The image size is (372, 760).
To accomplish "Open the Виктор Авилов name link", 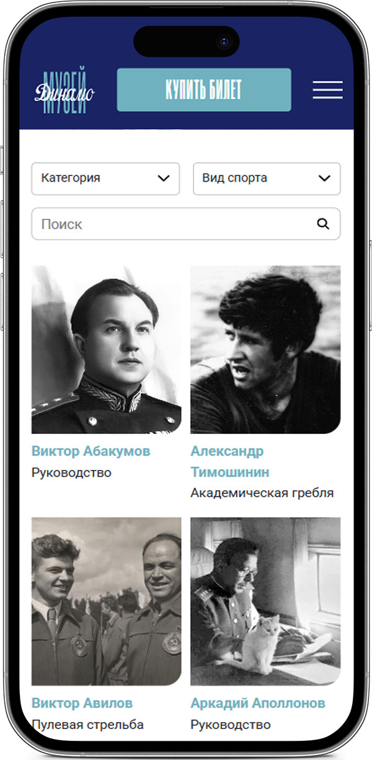I will (82, 704).
